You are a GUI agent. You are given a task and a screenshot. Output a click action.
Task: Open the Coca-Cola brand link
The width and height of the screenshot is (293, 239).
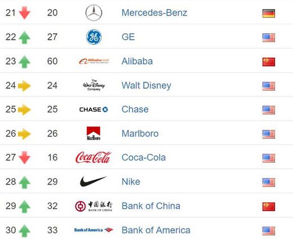coord(143,157)
